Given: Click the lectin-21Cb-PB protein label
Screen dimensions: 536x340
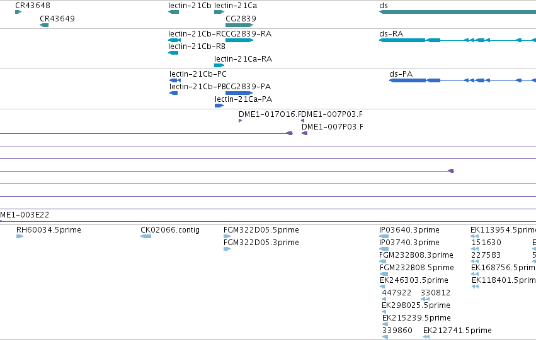Looking at the screenshot, I should [197, 87].
